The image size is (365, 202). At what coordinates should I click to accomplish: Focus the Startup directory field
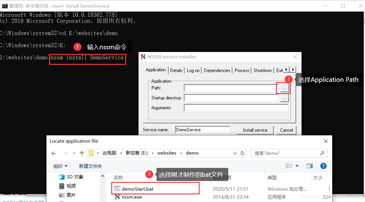point(231,98)
